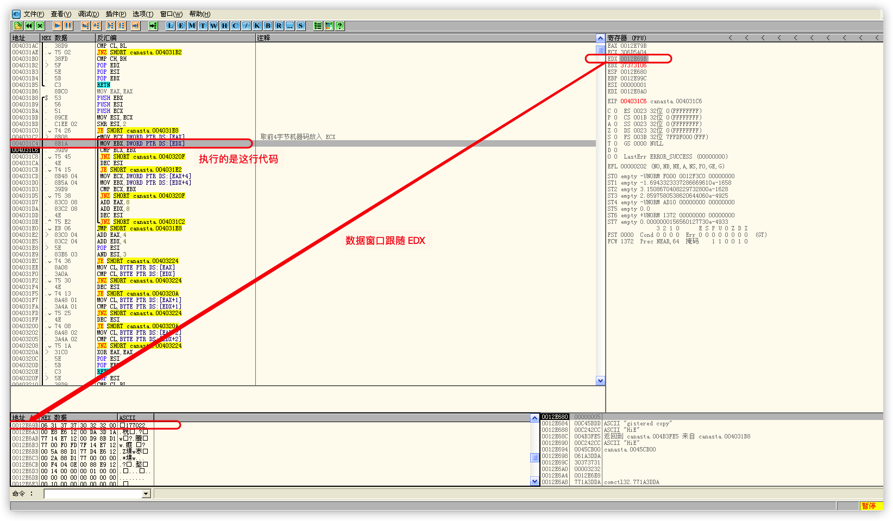Viewport: 893px width, 521px height.
Task: Select the EDX register value 0012E69B
Action: click(x=633, y=59)
